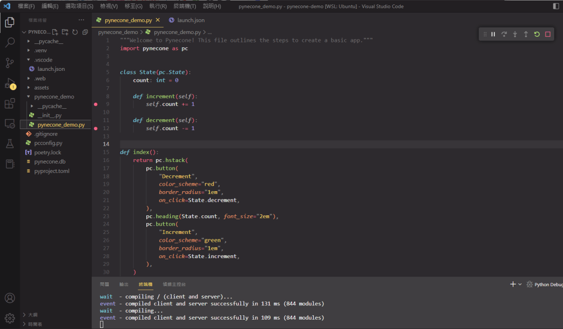Stop debugging with the red square
Screen dimensions: 563x329
point(548,34)
